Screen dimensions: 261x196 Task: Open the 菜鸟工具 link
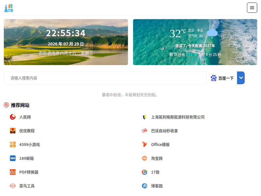(27, 186)
